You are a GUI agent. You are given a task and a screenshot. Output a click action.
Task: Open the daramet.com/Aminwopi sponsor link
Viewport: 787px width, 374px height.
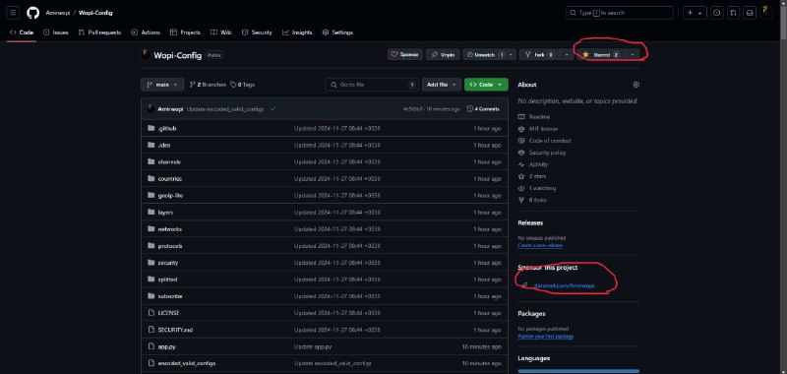pos(564,285)
